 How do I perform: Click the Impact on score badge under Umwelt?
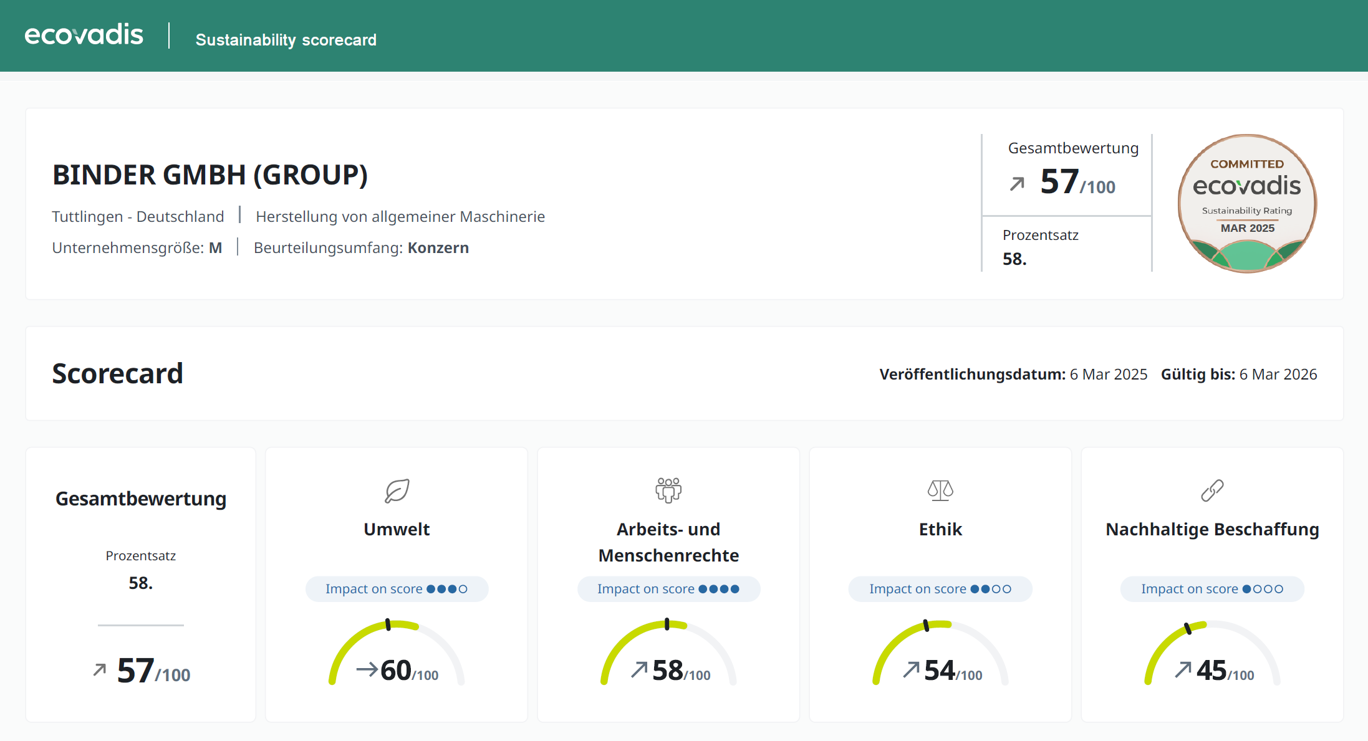tap(397, 589)
